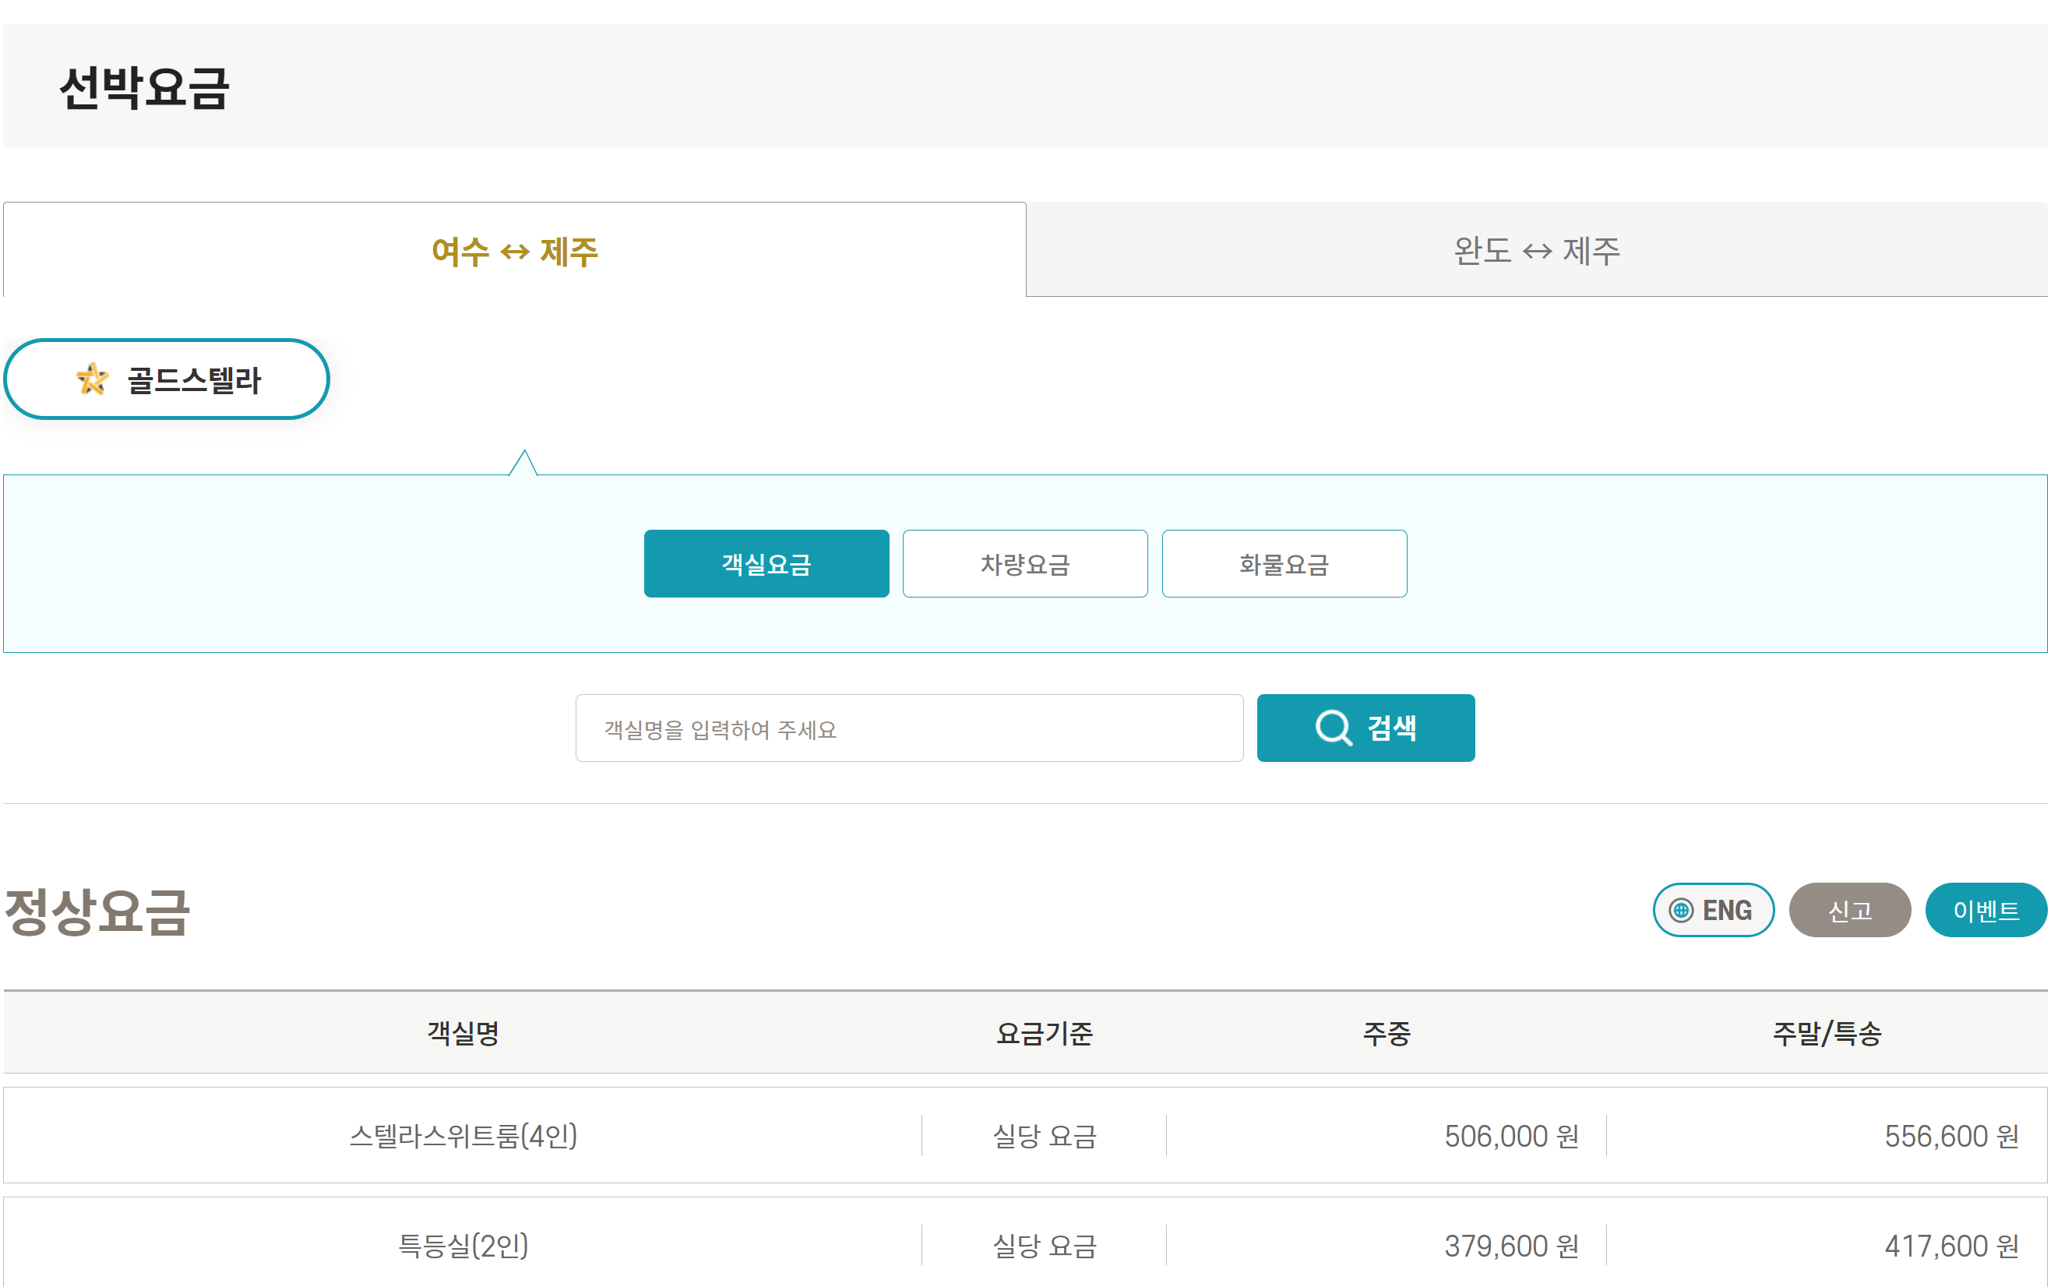2072x1287 pixels.
Task: Click the globe icon in the ENG button
Action: [1682, 911]
